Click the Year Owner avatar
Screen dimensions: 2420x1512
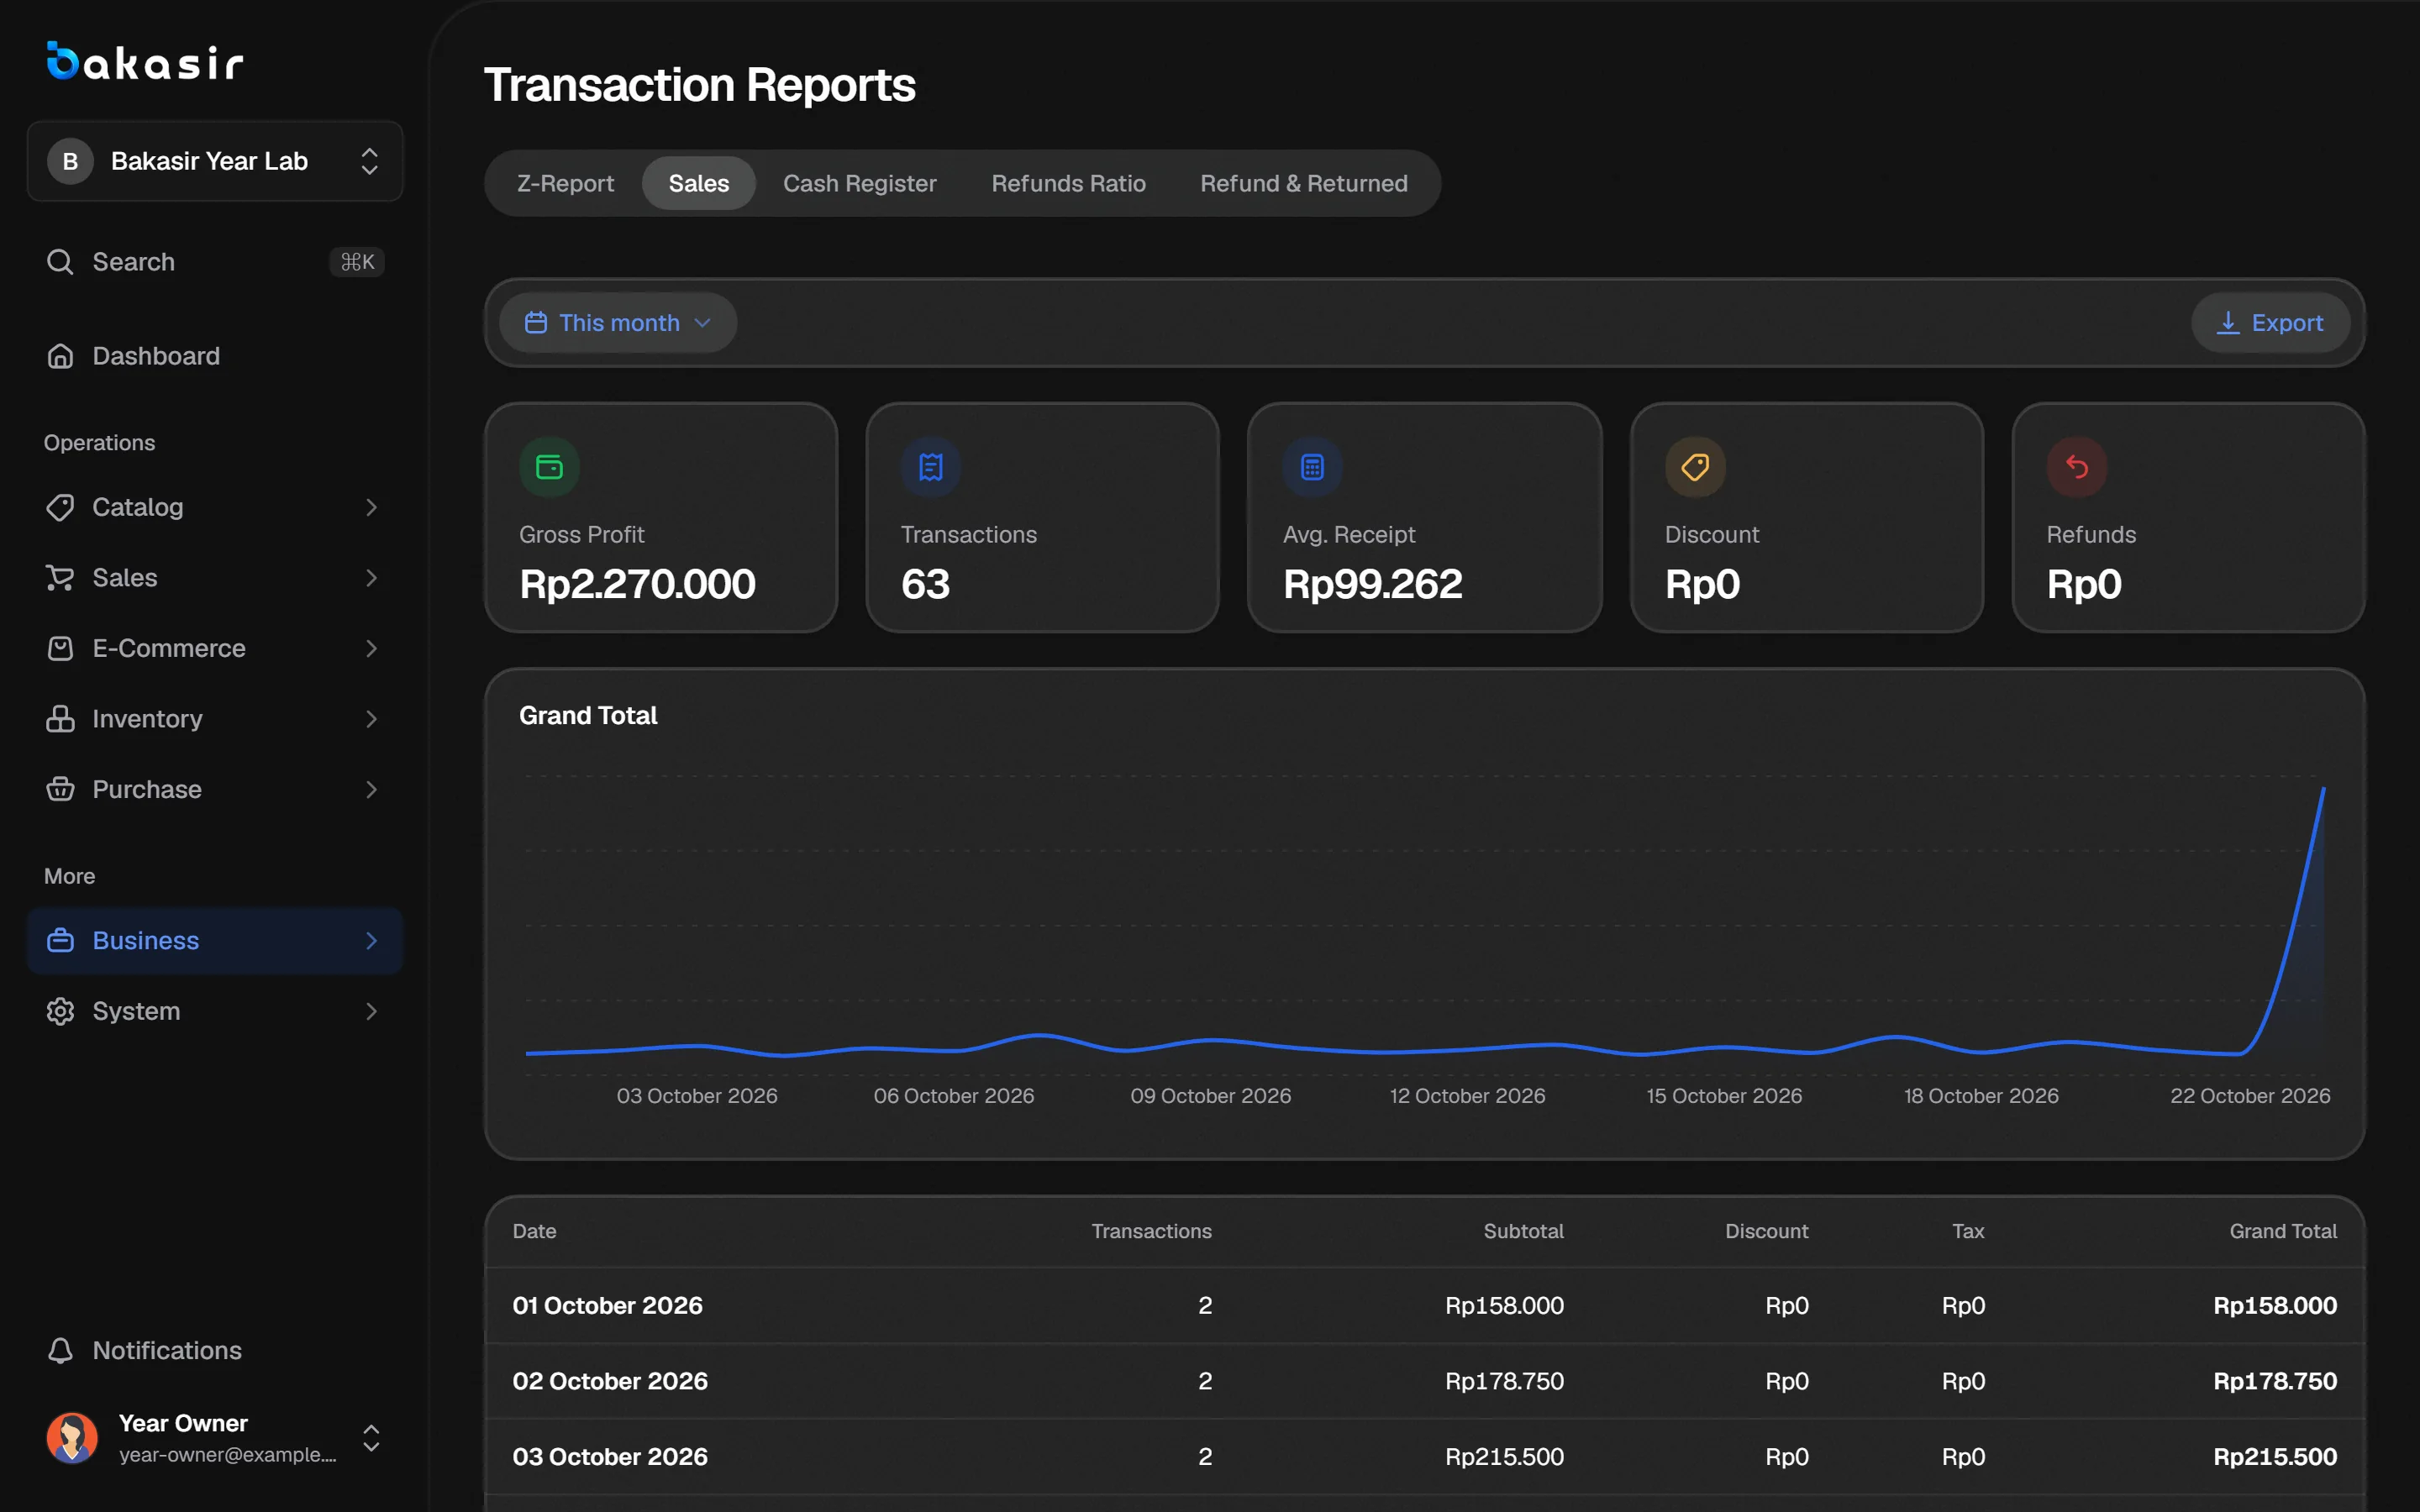72,1438
